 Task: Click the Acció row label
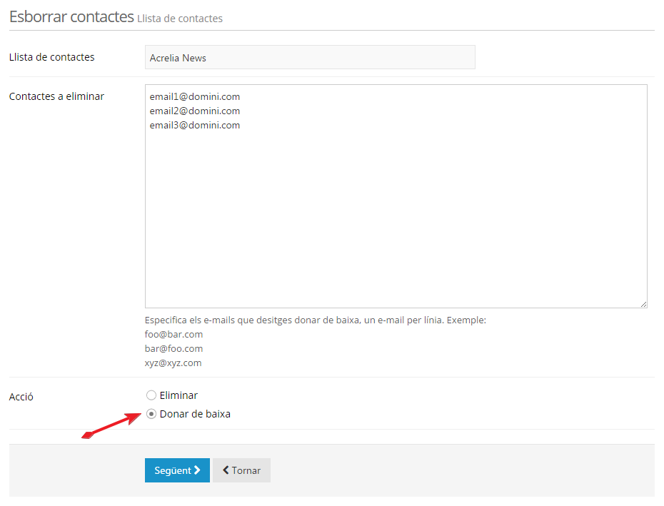[21, 397]
